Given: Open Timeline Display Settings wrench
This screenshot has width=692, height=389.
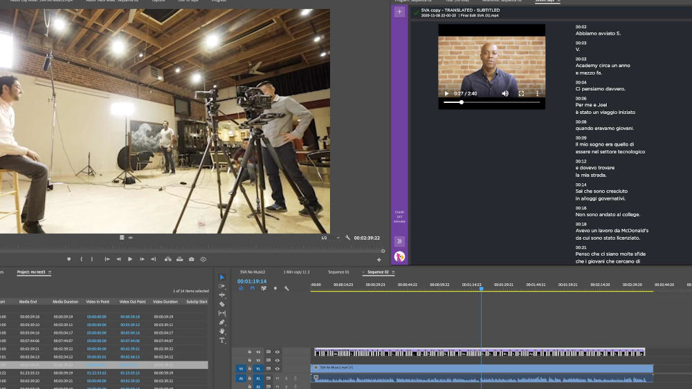Looking at the screenshot, I should 286,288.
